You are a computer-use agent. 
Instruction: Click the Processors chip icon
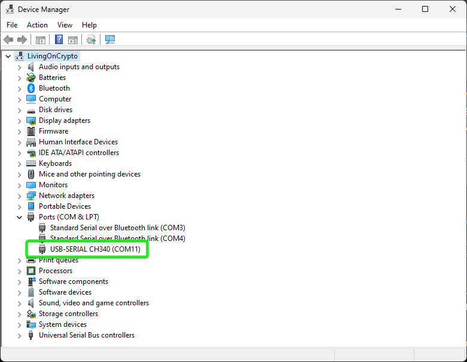pos(31,271)
